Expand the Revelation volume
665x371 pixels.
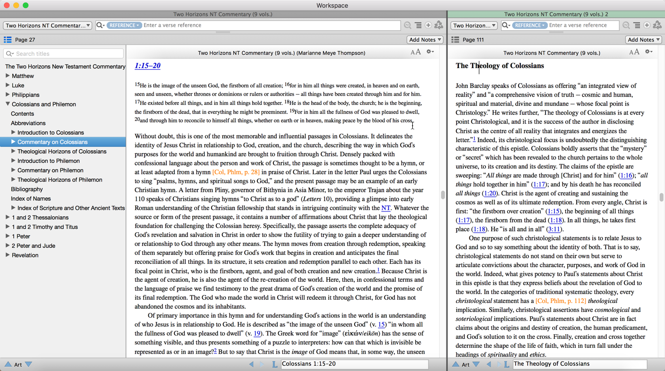8,255
